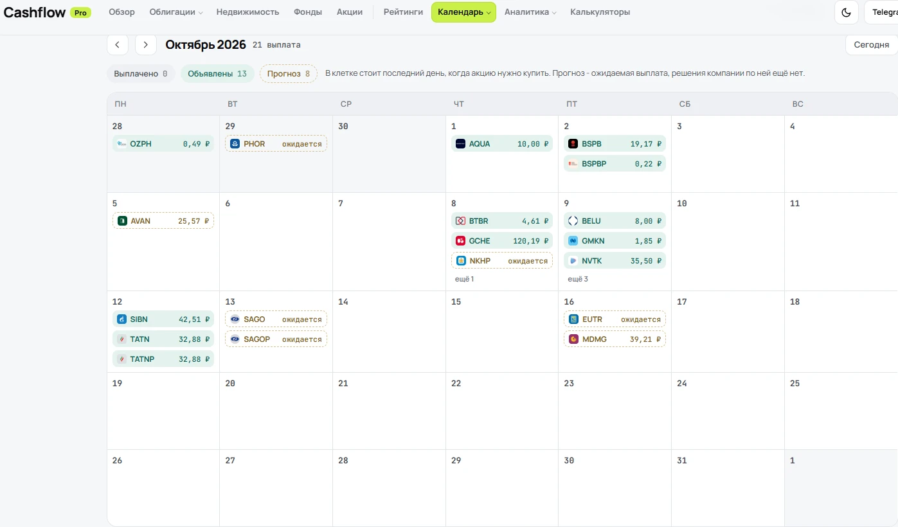Click the GMKN 1,85 ₽ amount

click(x=649, y=241)
